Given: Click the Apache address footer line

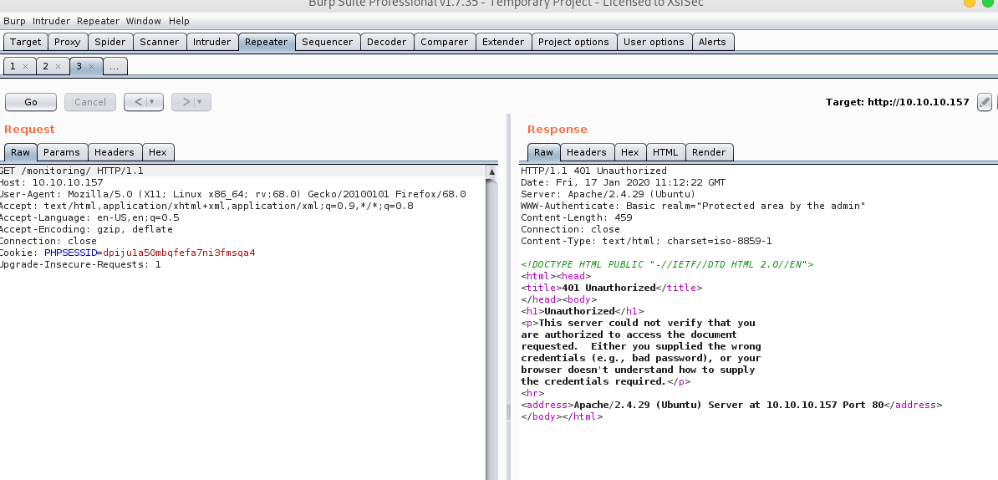Looking at the screenshot, I should click(x=731, y=405).
